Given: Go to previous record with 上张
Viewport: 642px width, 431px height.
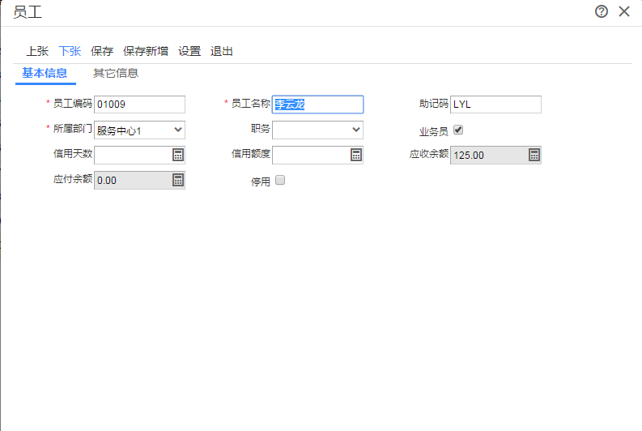Looking at the screenshot, I should (x=37, y=51).
